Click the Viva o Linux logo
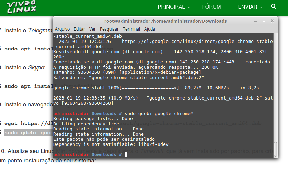The image size is (288, 174). [x=21, y=7]
